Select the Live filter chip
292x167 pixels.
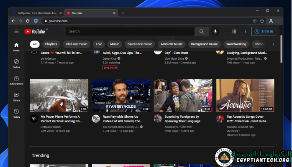coord(99,44)
